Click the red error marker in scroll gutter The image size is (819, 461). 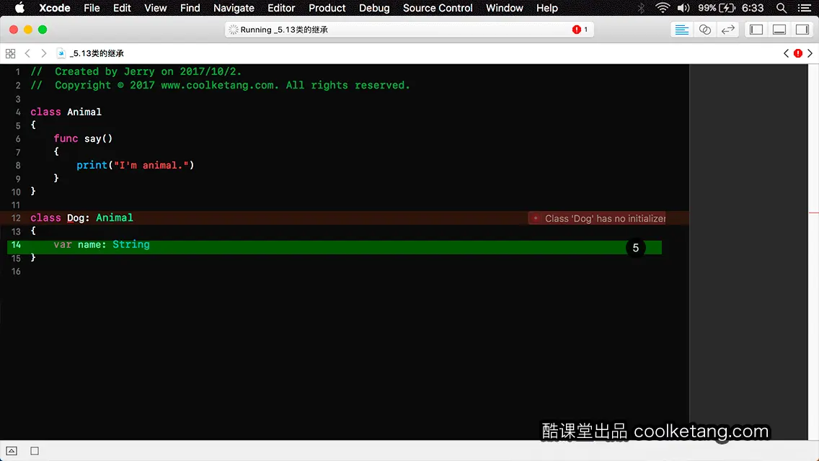(814, 213)
